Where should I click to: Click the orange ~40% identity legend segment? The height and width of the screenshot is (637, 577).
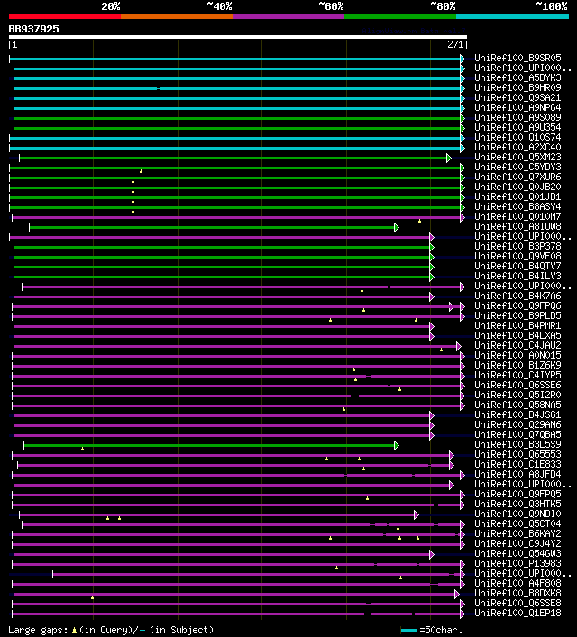tap(177, 16)
